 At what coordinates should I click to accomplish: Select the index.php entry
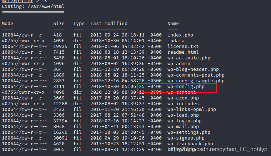180,35
